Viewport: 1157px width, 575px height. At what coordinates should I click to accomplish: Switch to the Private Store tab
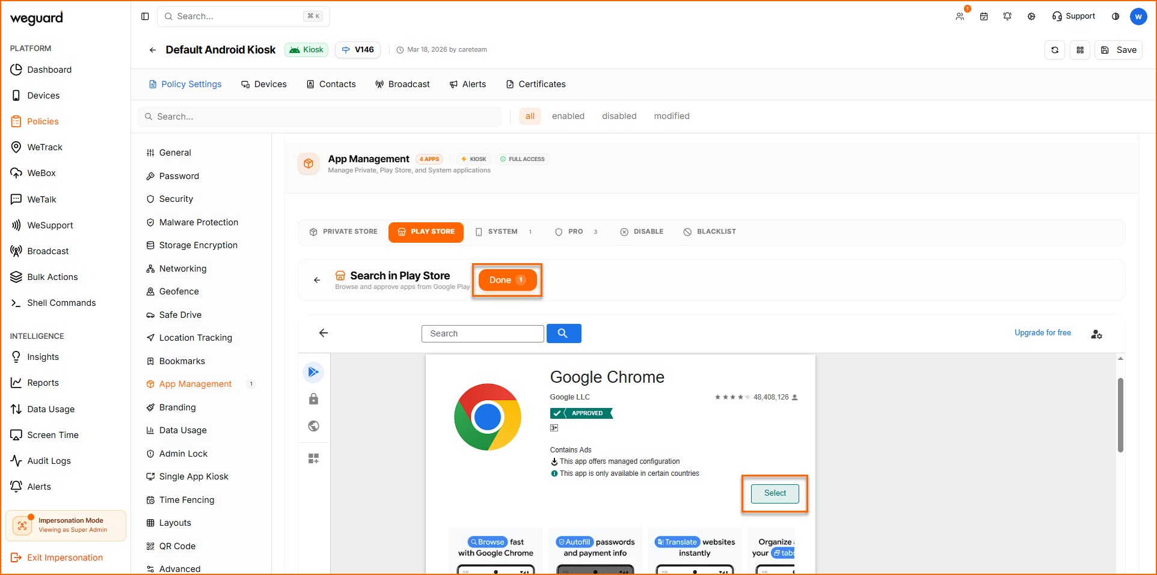(x=343, y=232)
